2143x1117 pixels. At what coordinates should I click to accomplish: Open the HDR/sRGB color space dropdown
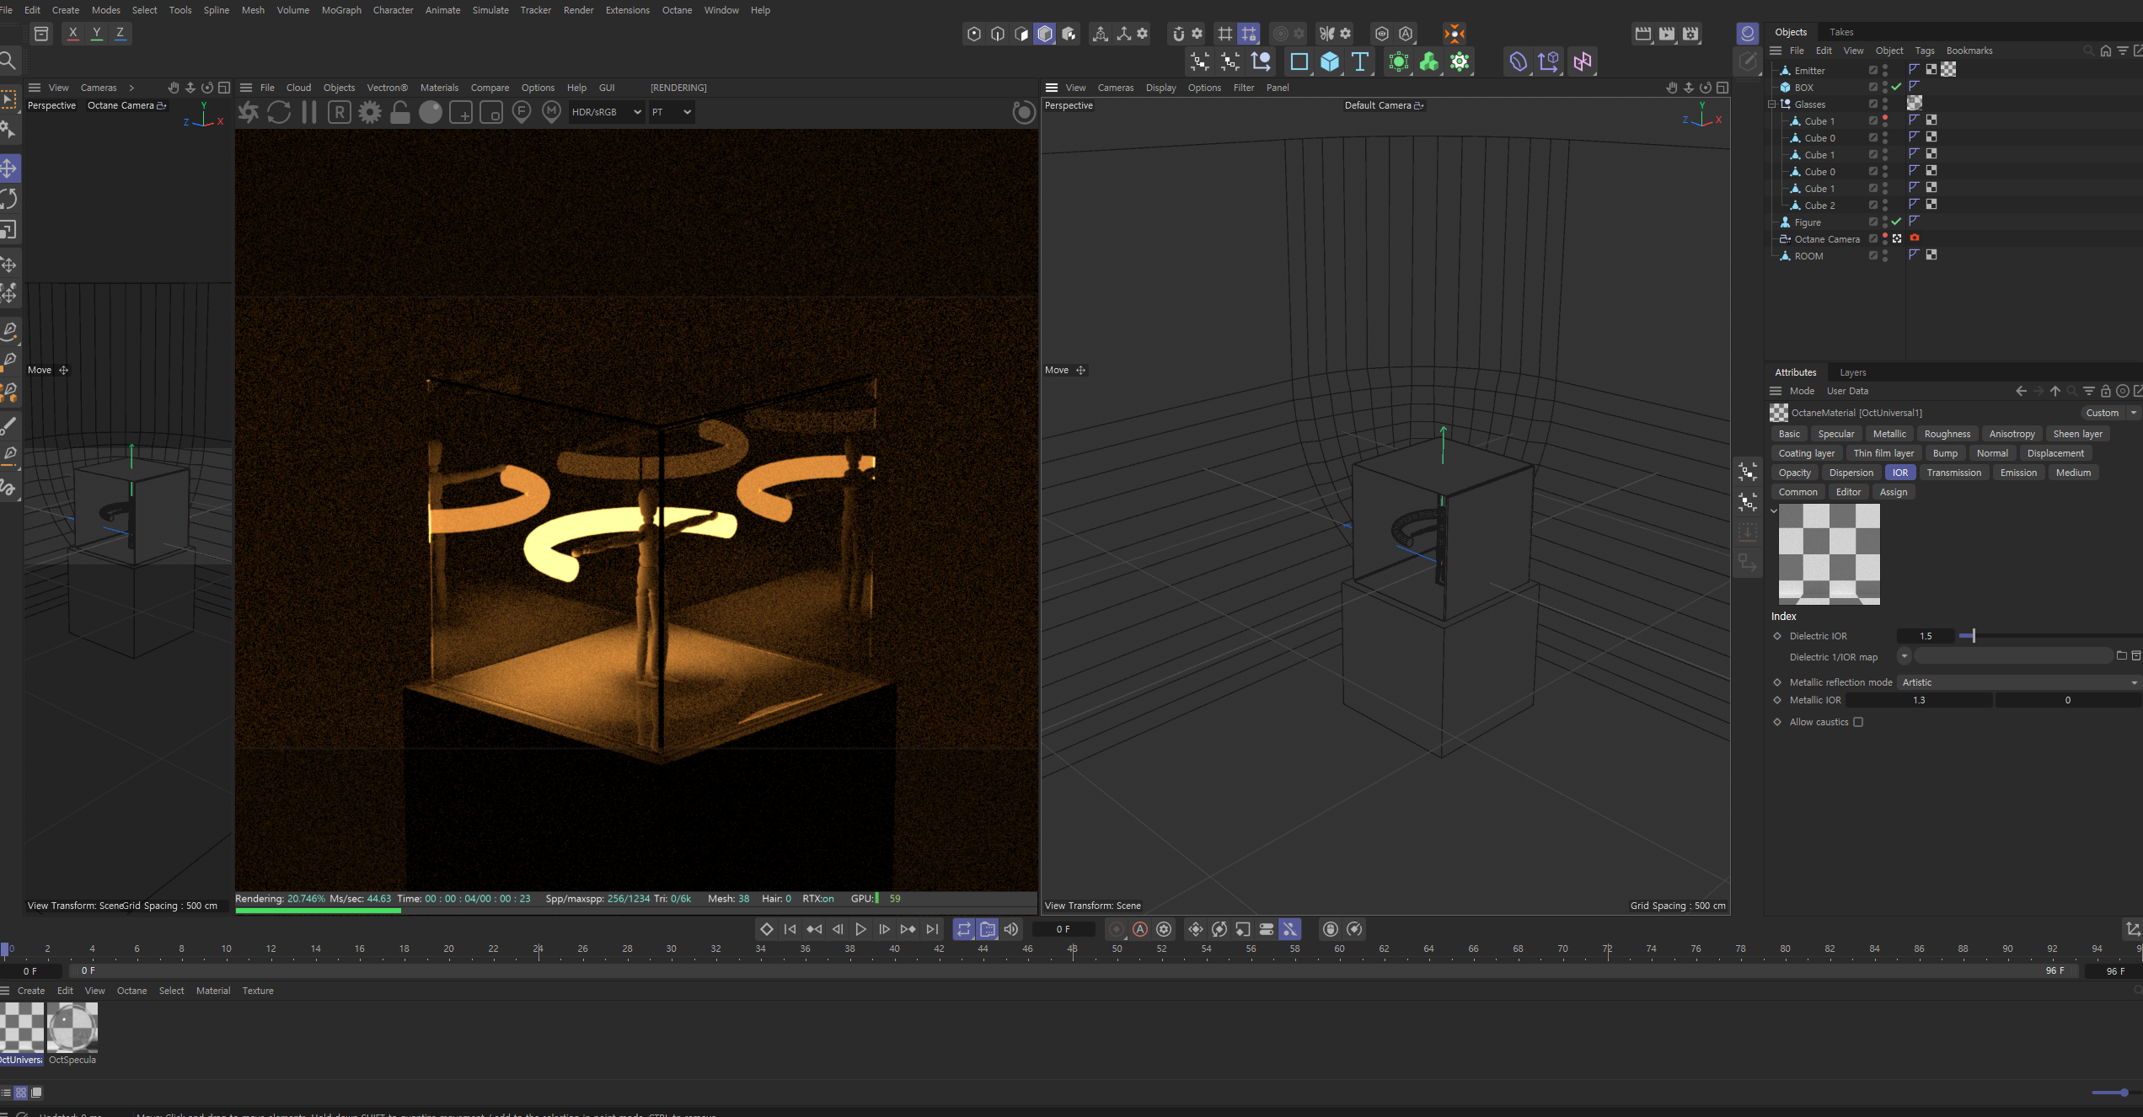tap(606, 112)
